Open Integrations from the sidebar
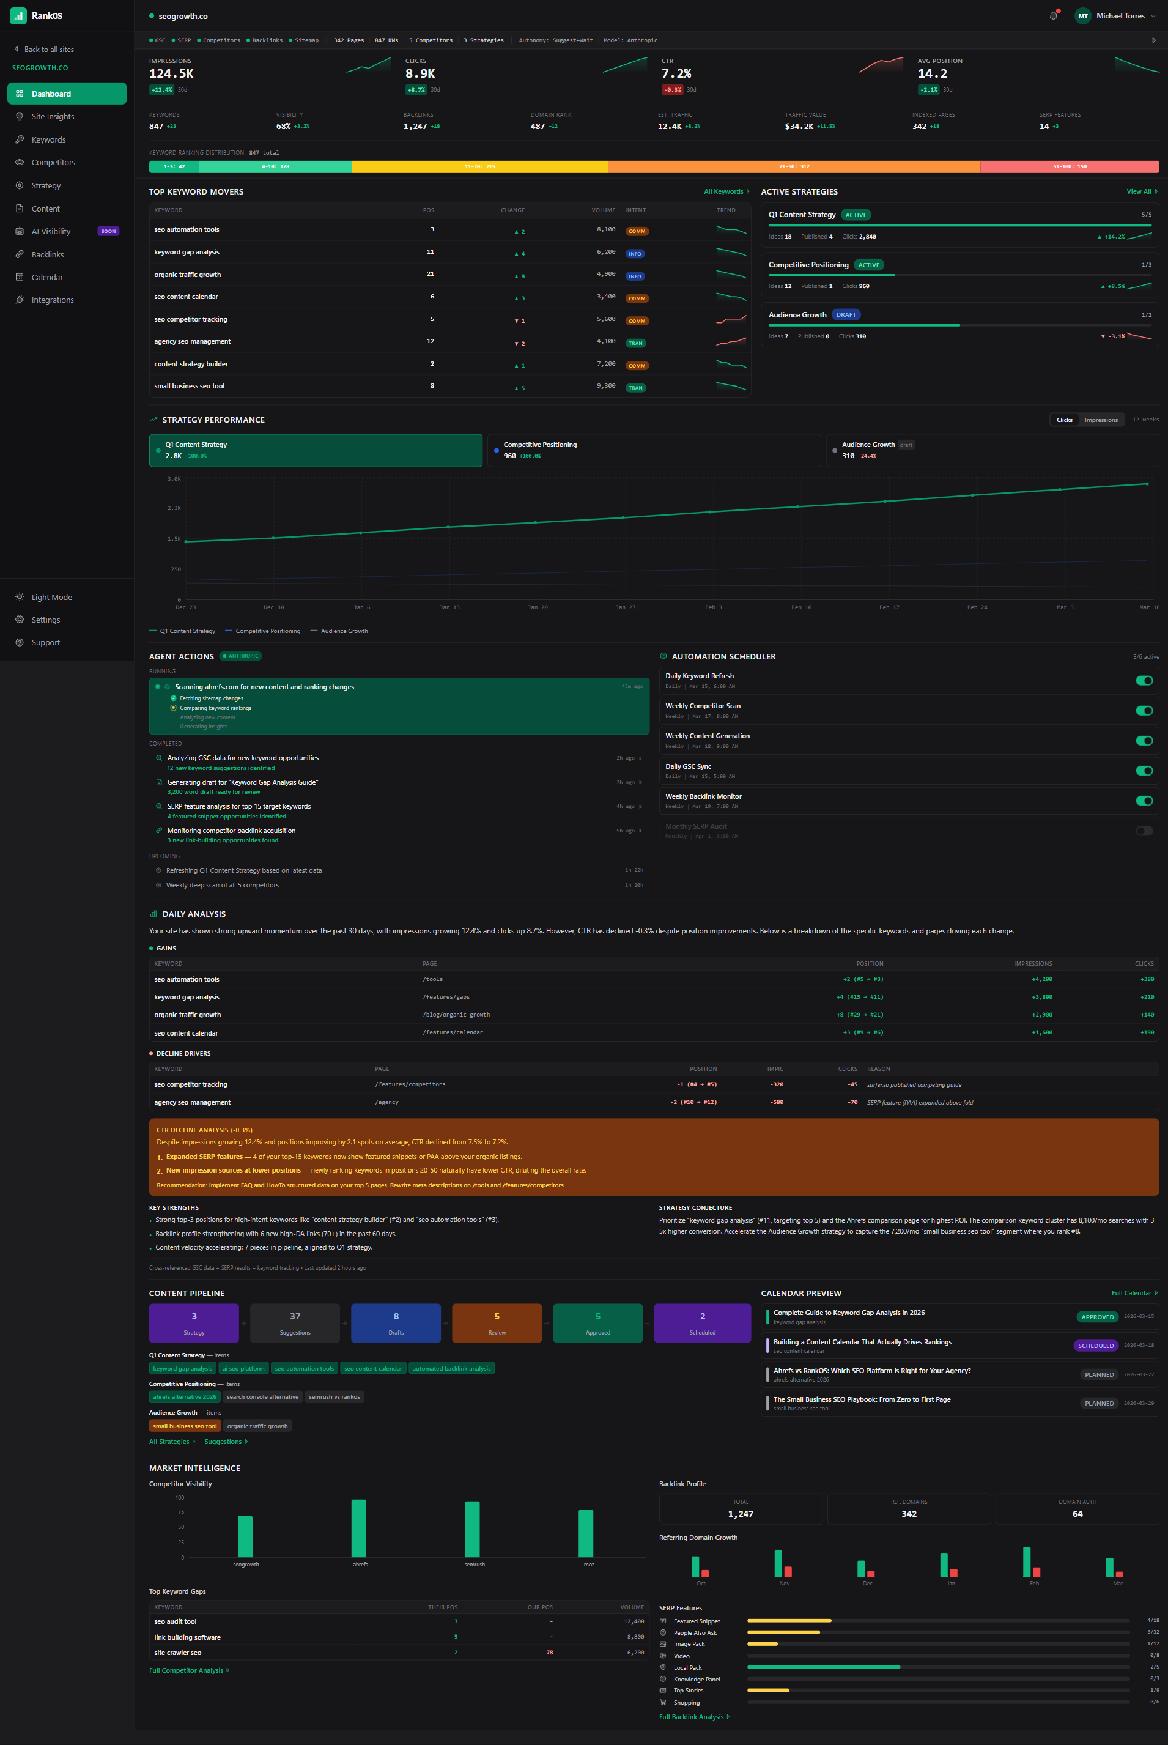The height and width of the screenshot is (1745, 1168). tap(52, 300)
